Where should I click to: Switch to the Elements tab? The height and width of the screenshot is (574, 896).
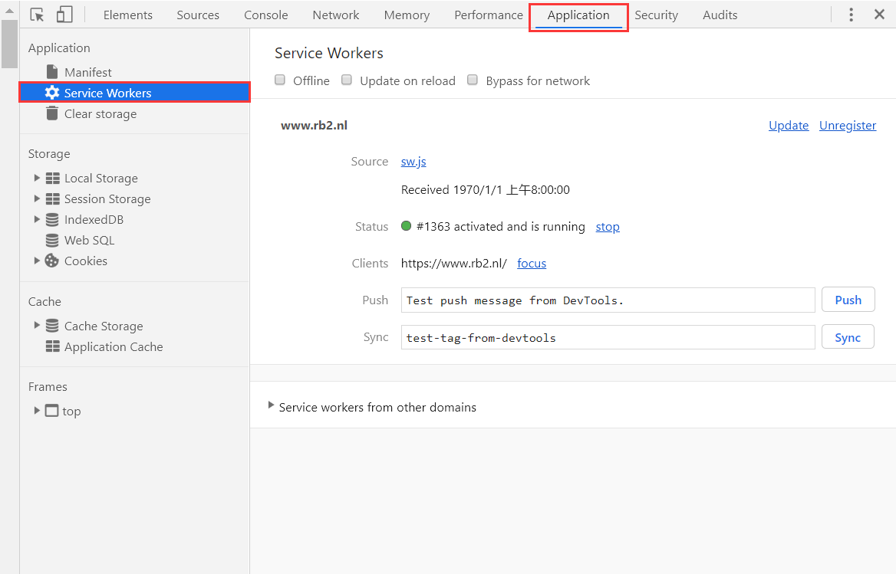128,15
